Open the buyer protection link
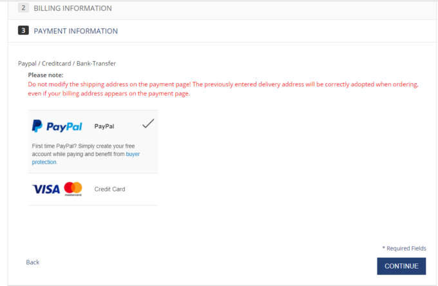Viewport: 438px width, 286px height. (132, 155)
